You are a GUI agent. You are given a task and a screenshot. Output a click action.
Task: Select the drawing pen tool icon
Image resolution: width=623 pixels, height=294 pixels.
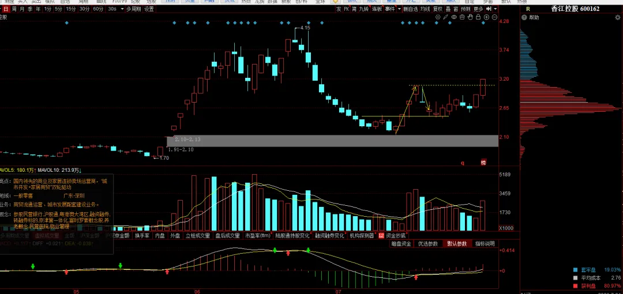[445, 17]
